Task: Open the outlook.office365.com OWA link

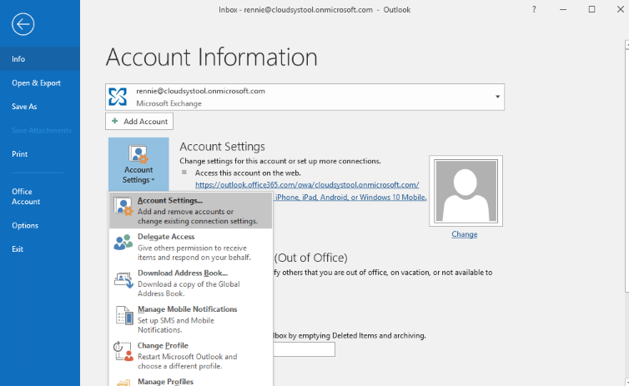Action: click(x=307, y=185)
